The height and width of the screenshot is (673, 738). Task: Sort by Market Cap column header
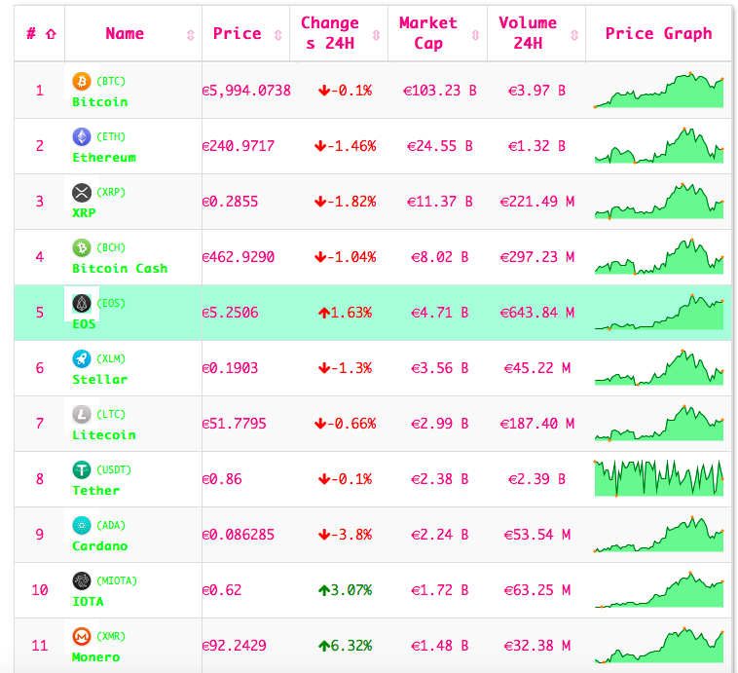(428, 33)
